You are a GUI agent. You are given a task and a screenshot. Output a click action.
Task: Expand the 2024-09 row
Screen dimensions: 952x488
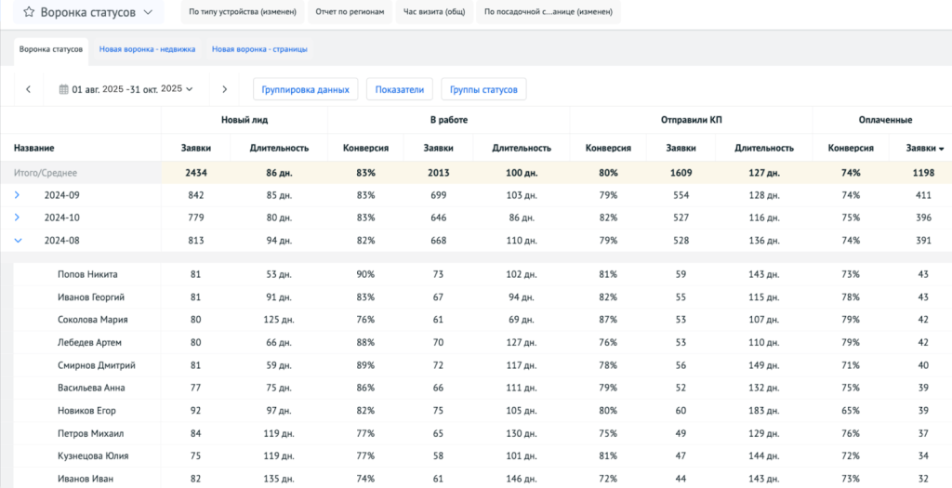tap(17, 195)
